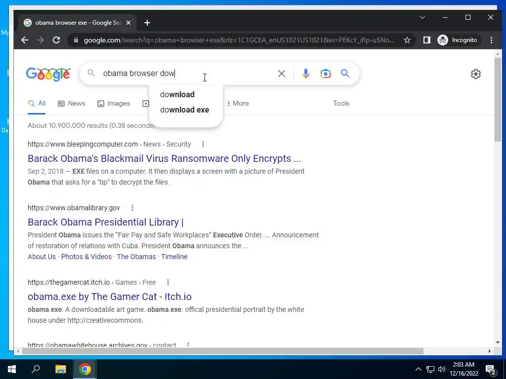Click the horizontal scrollbar thumb

[x=223, y=351]
